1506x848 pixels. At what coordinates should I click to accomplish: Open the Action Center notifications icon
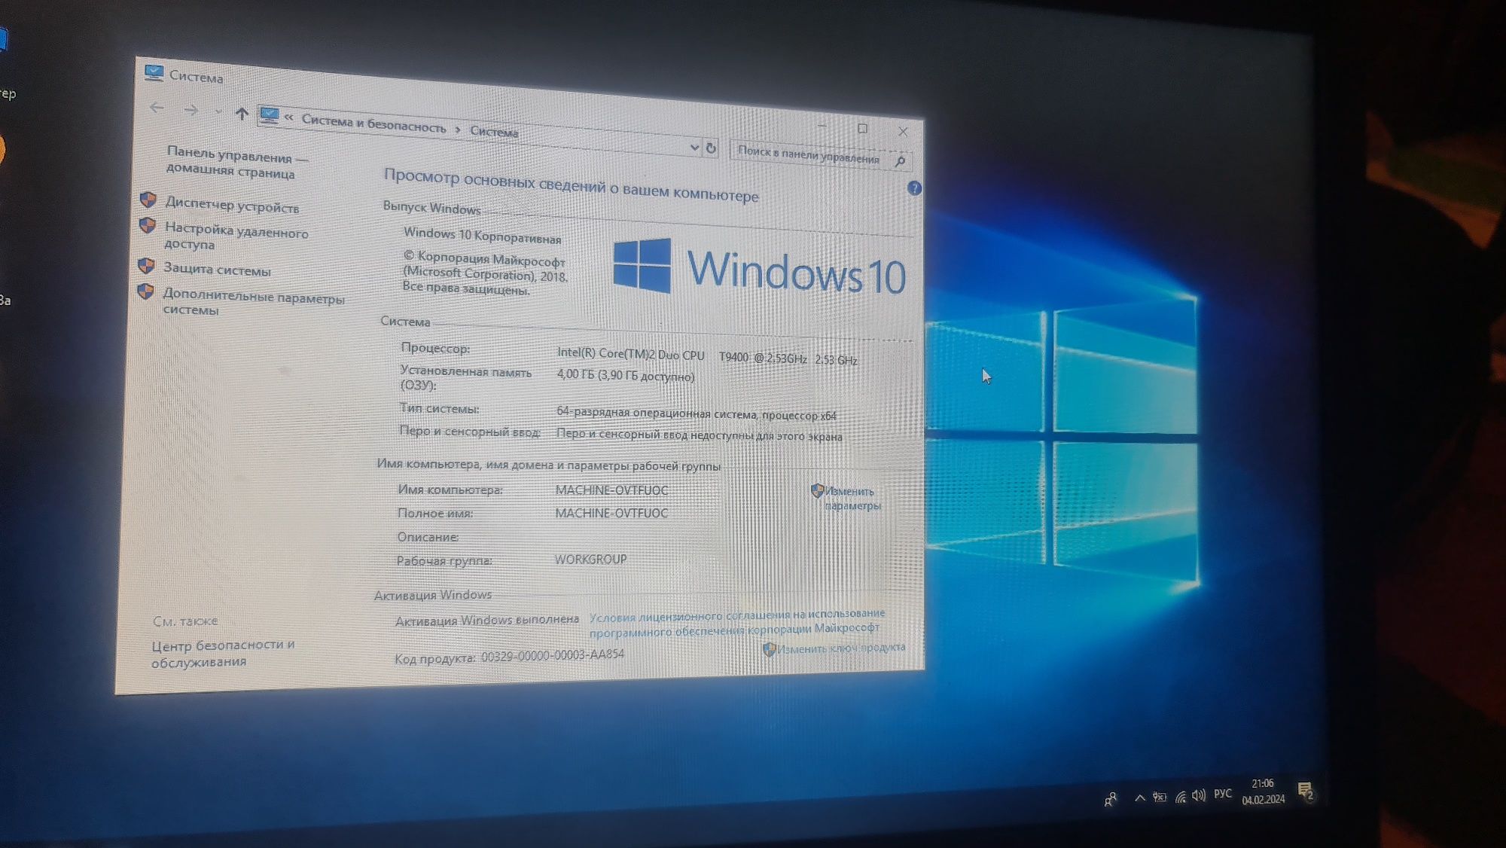[1306, 790]
